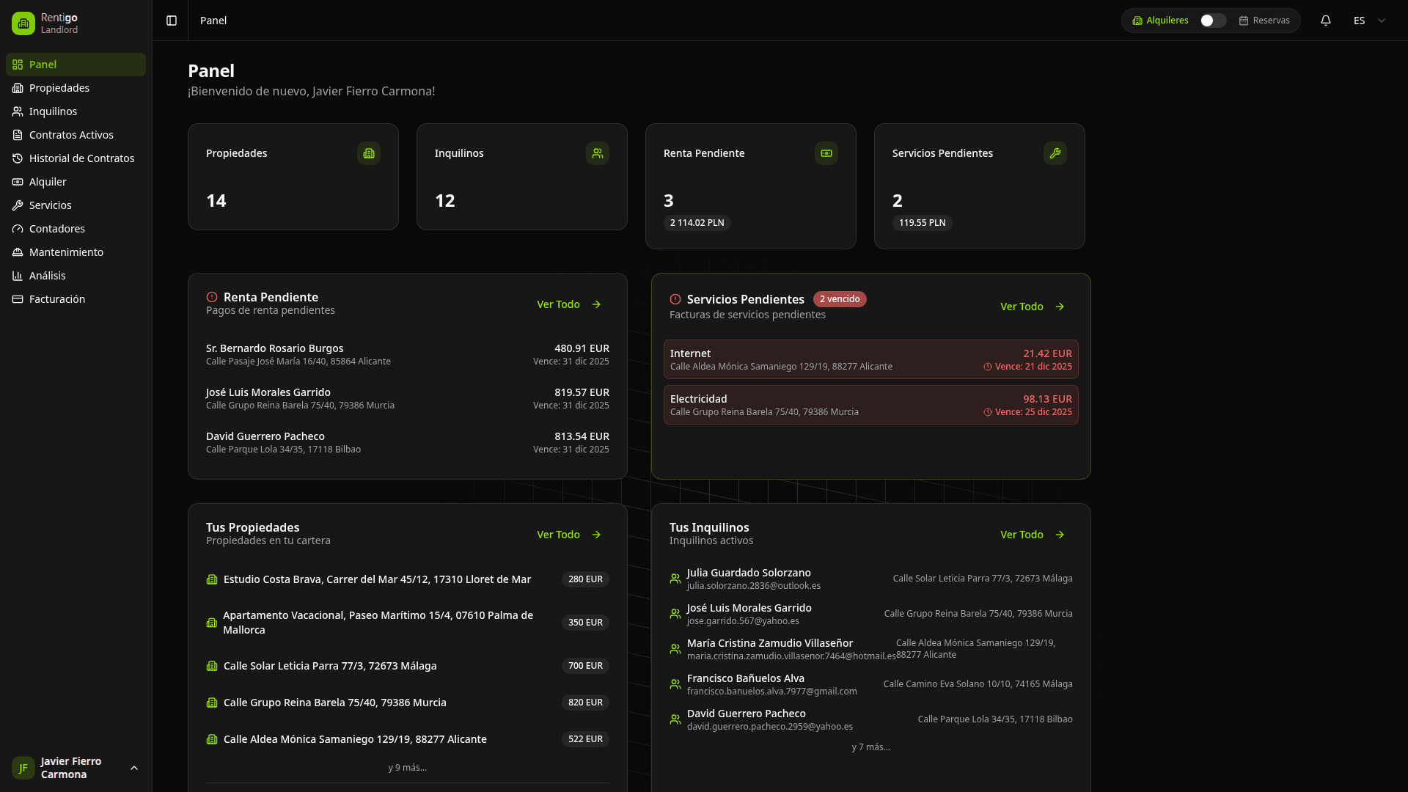Viewport: 1408px width, 792px height.
Task: Click the Rentigo logo icon
Action: [23, 23]
